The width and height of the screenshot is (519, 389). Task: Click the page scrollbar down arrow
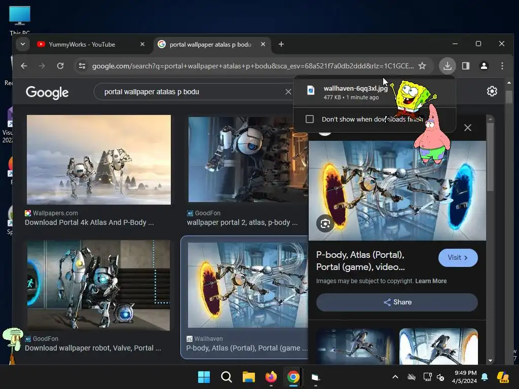pyautogui.click(x=490, y=361)
